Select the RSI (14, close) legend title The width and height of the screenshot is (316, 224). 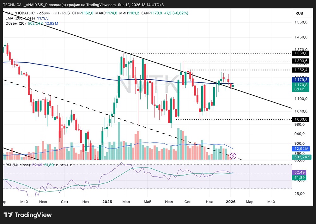tap(17, 165)
